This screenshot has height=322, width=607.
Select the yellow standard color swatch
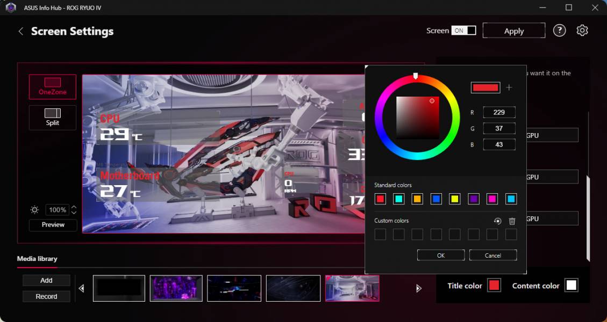point(455,199)
